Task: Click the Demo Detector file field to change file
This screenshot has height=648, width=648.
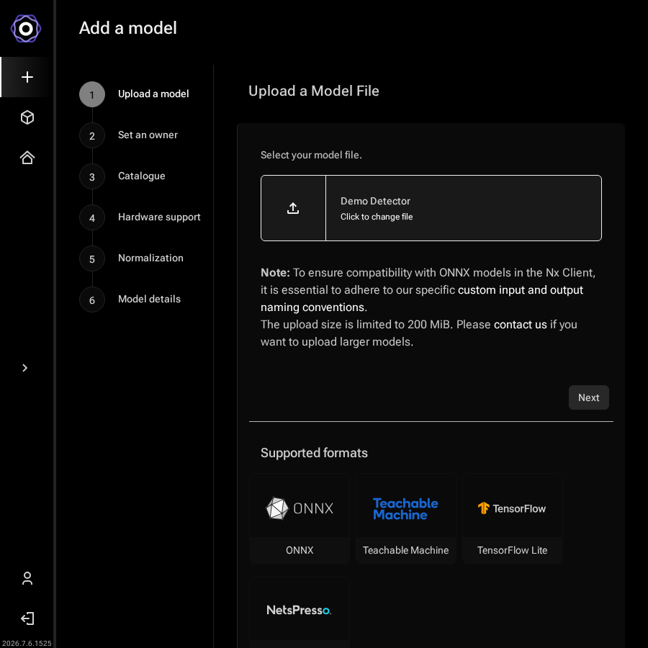Action: [x=431, y=208]
